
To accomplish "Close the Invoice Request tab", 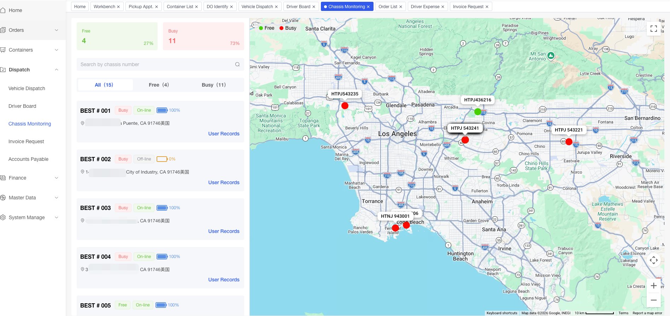I will click(x=487, y=7).
